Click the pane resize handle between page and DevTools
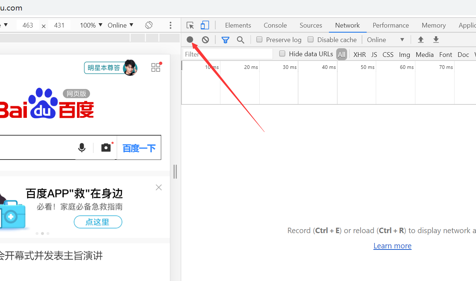 tap(175, 172)
